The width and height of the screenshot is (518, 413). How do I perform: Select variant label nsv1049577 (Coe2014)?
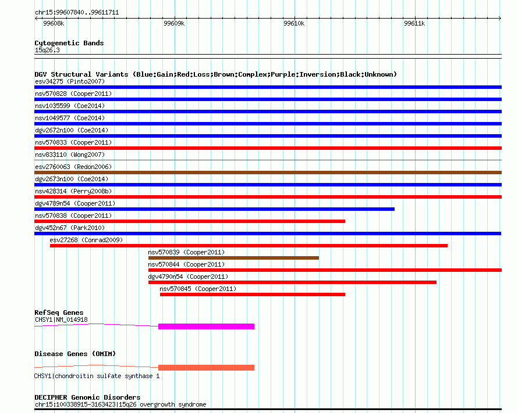point(70,118)
